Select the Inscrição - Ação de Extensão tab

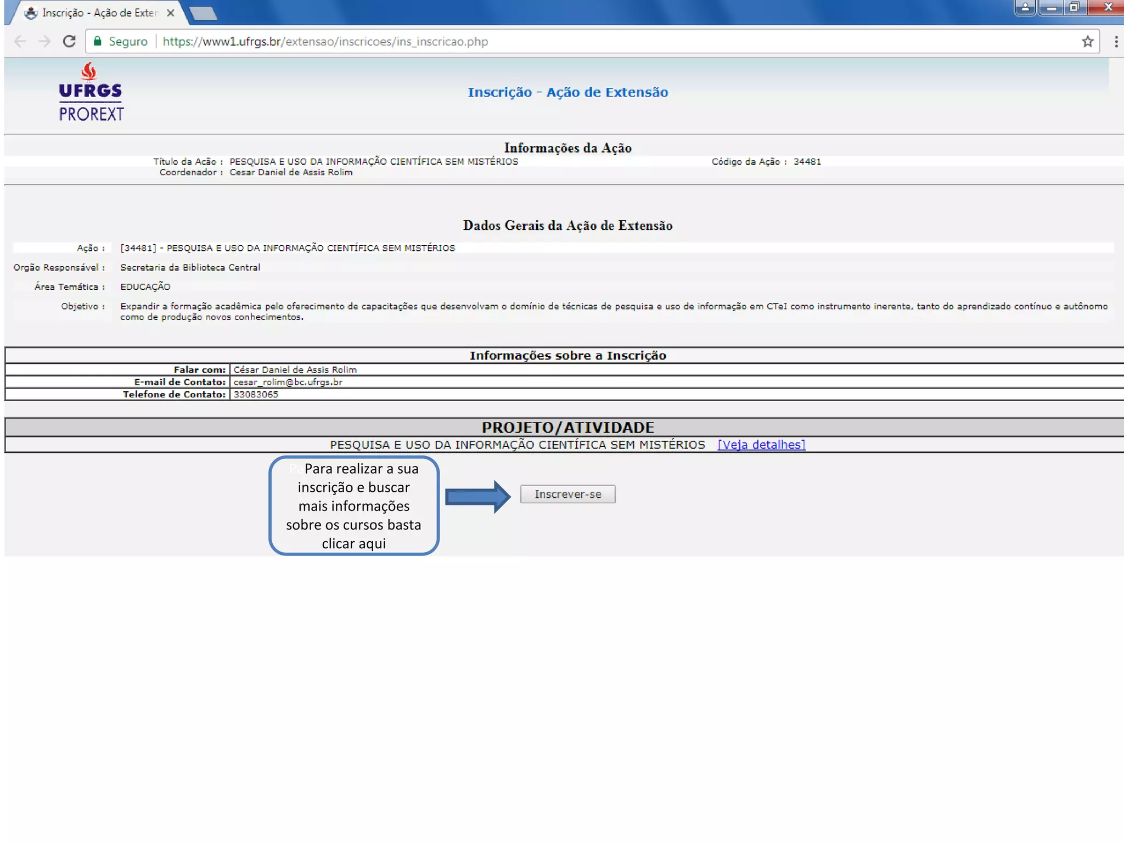point(99,13)
